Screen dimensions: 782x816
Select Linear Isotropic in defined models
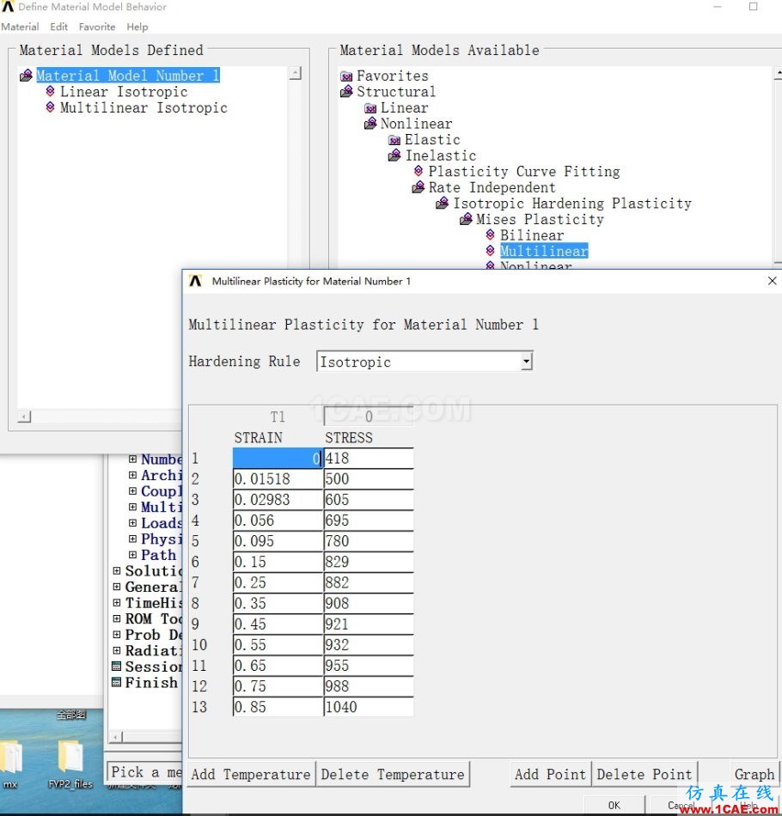coord(124,92)
